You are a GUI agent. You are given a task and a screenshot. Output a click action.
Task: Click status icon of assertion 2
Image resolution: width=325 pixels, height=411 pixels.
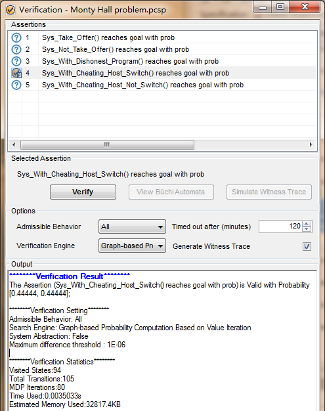tap(16, 49)
